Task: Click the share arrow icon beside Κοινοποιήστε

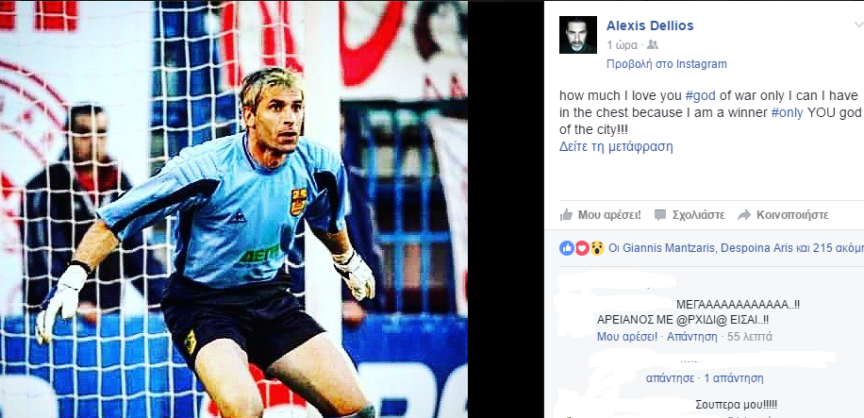Action: click(x=744, y=215)
